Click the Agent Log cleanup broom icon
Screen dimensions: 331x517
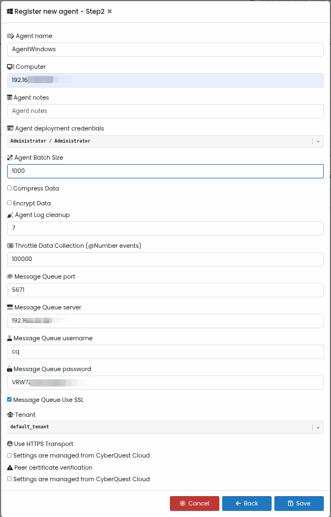[10, 215]
